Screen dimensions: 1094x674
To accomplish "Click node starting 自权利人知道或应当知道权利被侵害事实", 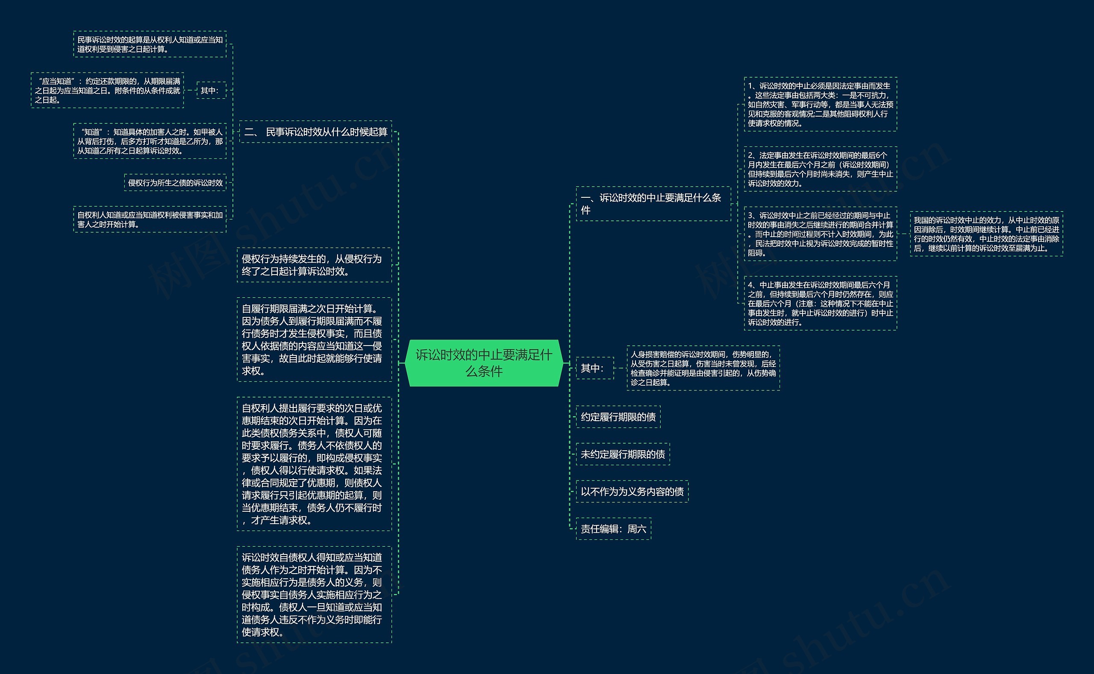I will pos(150,219).
